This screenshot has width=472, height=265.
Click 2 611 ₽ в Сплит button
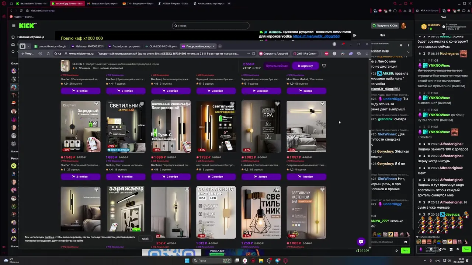tap(305, 53)
